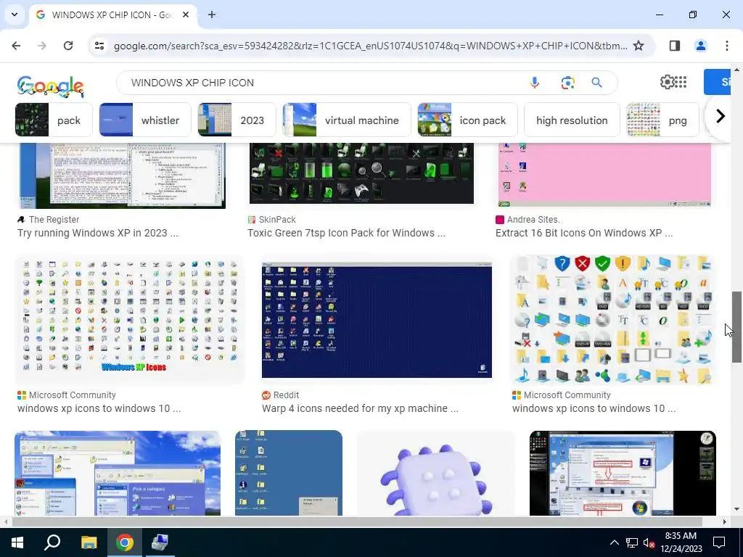Open 'Extract 16 Bit Icons On Windows XP' result
This screenshot has height=557, width=743.
pos(584,233)
